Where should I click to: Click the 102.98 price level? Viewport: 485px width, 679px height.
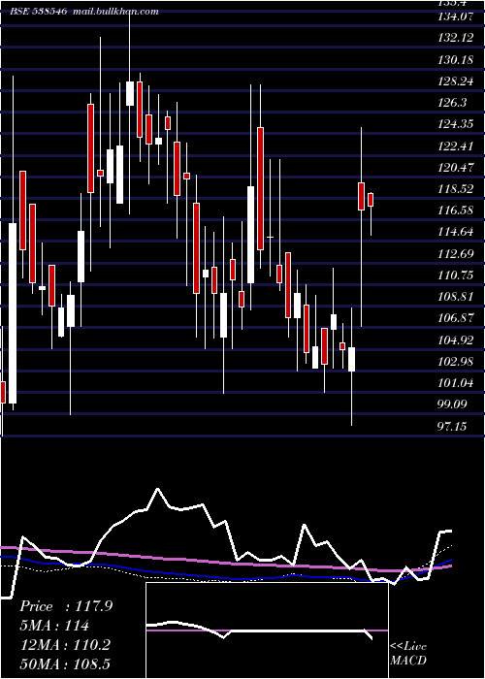[455, 362]
